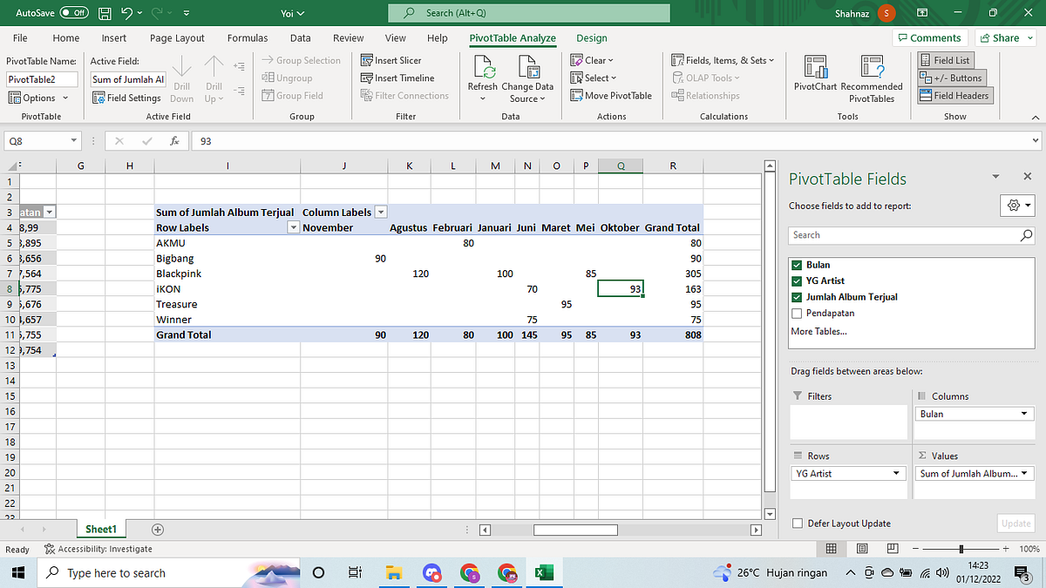Screen dimensions: 1046x588
Task: Toggle Defer Layout Update
Action: click(x=798, y=523)
